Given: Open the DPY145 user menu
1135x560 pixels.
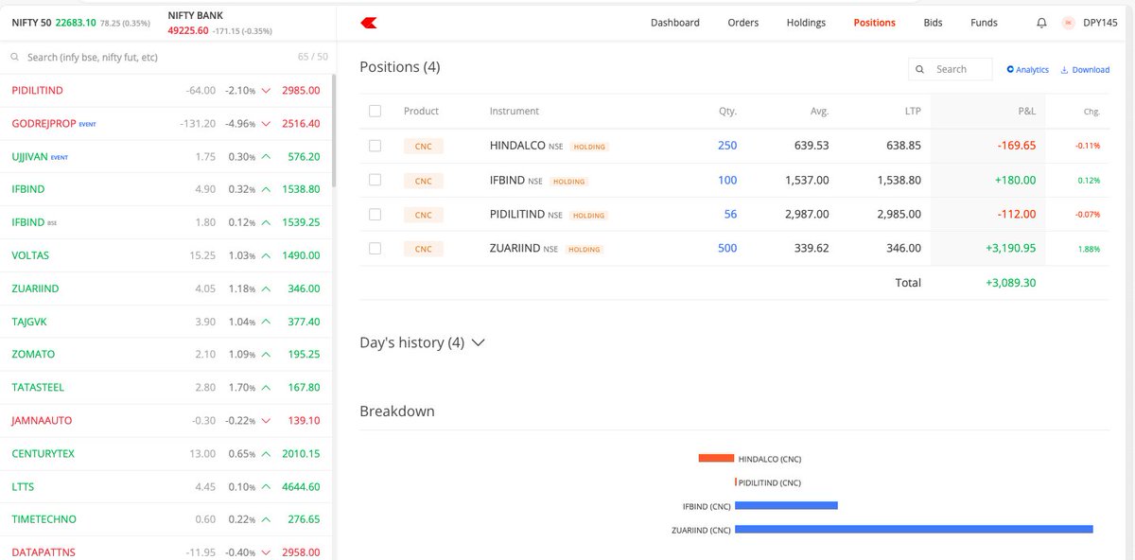Looking at the screenshot, I should (1100, 23).
